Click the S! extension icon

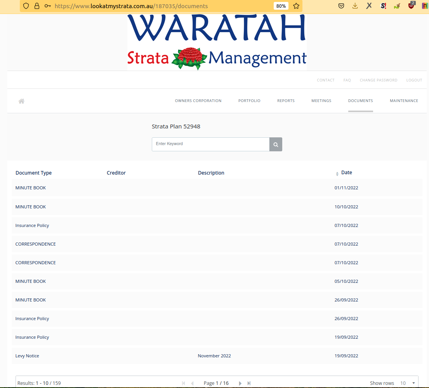click(383, 6)
